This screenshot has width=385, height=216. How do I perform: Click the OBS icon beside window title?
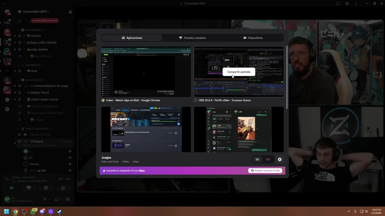196,100
